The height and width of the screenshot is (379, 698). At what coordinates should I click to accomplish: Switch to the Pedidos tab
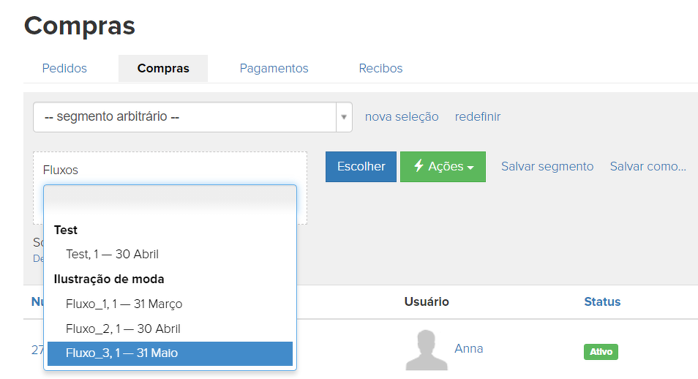tap(64, 68)
